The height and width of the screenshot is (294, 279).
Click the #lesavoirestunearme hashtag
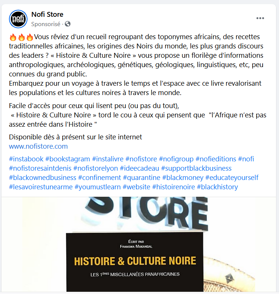(41, 187)
